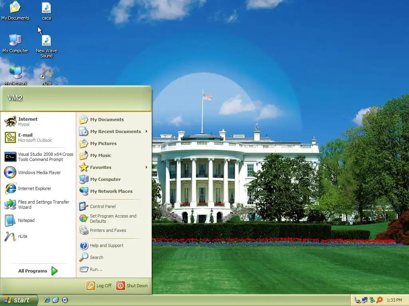409x306 pixels.
Task: Click the orange magnifier tray icon
Action: [x=379, y=300]
